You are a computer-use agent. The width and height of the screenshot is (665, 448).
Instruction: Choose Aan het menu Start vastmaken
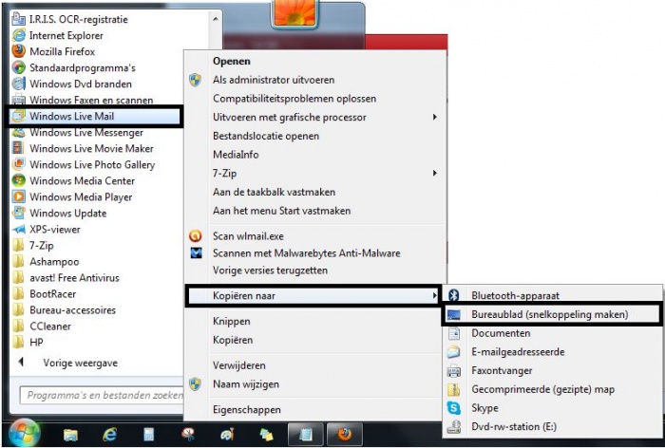(x=281, y=210)
